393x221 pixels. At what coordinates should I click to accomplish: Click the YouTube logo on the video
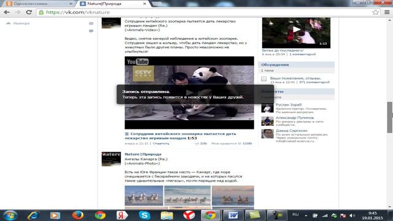(x=138, y=61)
